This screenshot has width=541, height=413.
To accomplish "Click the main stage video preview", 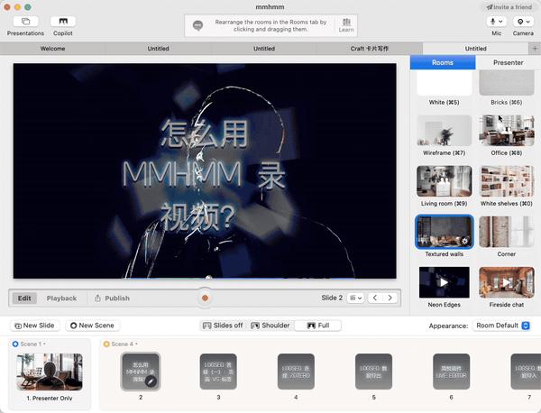I will [x=205, y=170].
